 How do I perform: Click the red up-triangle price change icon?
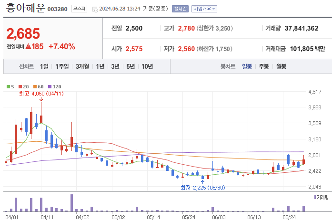click(x=28, y=46)
